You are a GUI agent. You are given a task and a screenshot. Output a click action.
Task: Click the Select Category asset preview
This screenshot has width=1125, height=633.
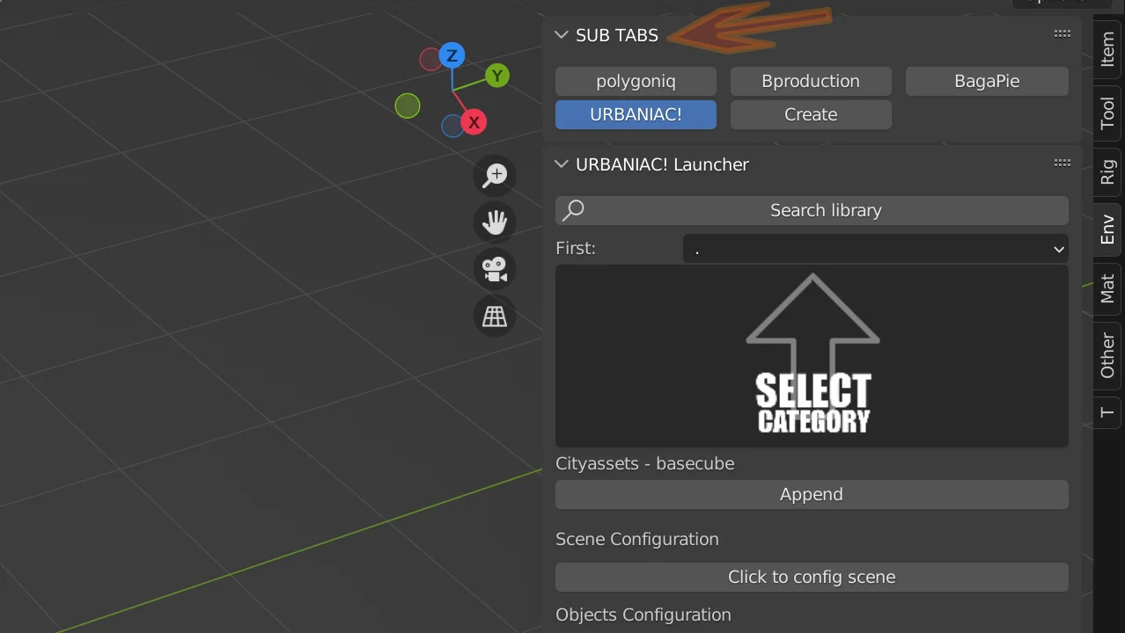click(x=812, y=356)
